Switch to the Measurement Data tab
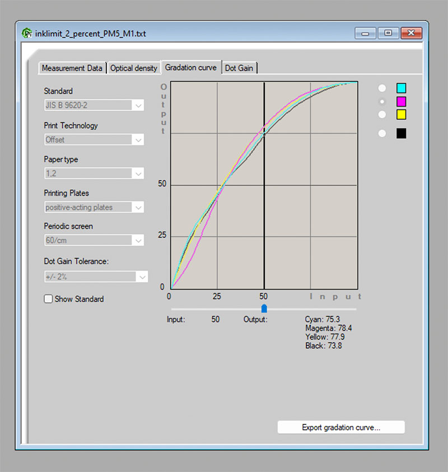This screenshot has height=472, width=448. tap(72, 68)
